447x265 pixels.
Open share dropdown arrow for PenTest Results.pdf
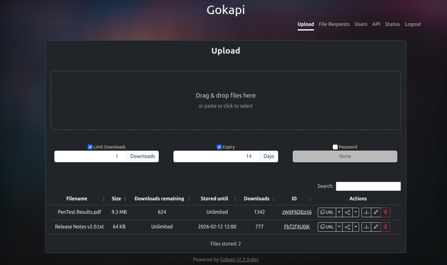pyautogui.click(x=356, y=212)
